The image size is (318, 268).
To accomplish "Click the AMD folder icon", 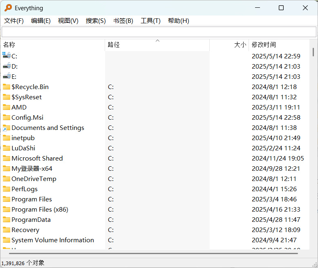I will (7, 107).
